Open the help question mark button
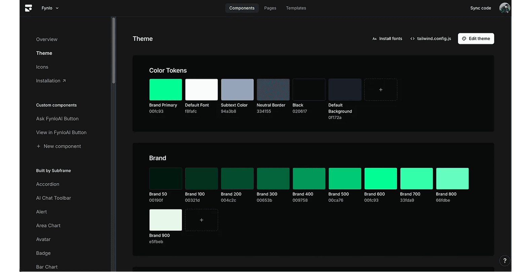 504,261
